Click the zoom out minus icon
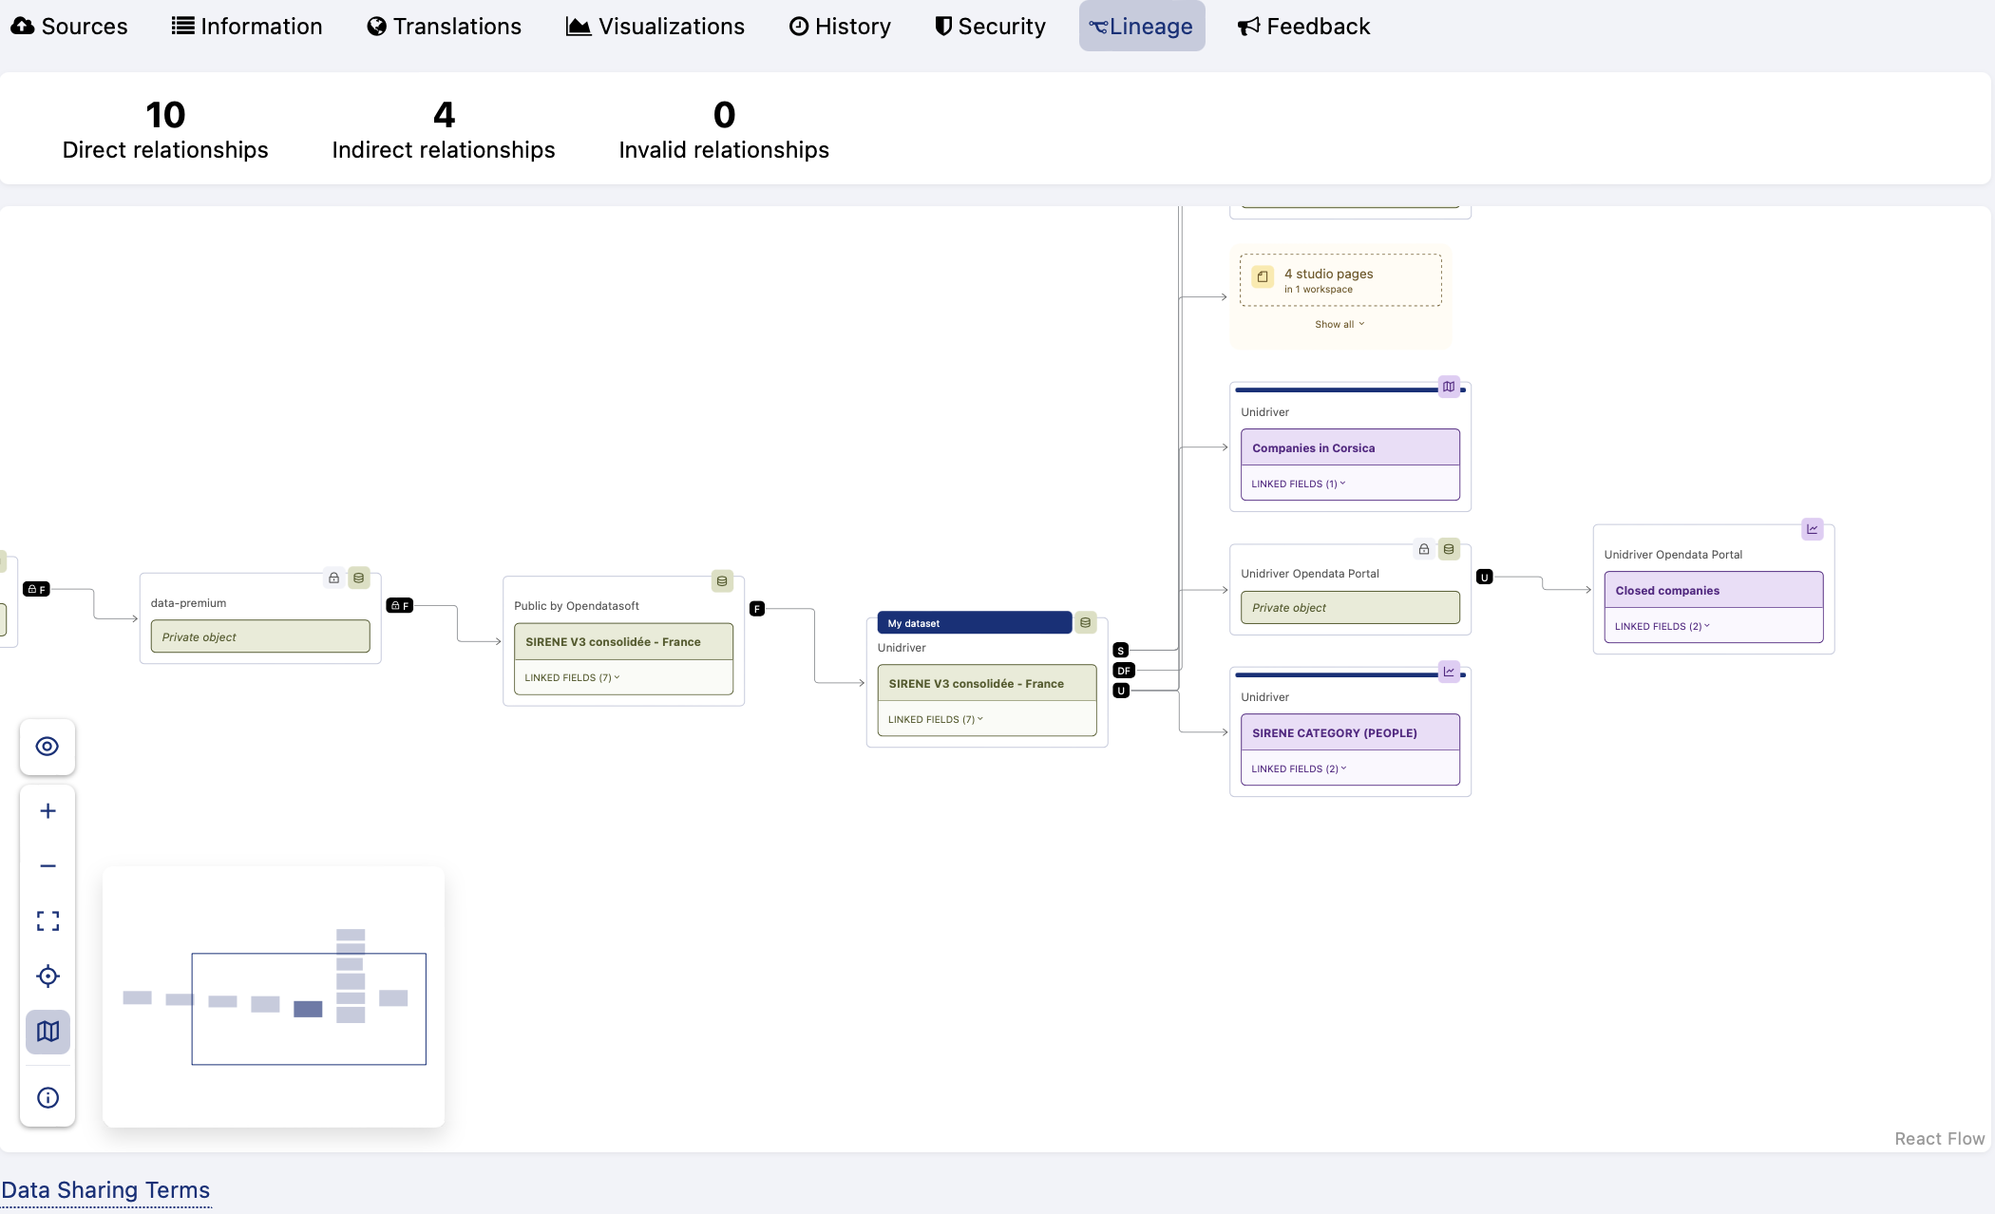 [x=47, y=866]
